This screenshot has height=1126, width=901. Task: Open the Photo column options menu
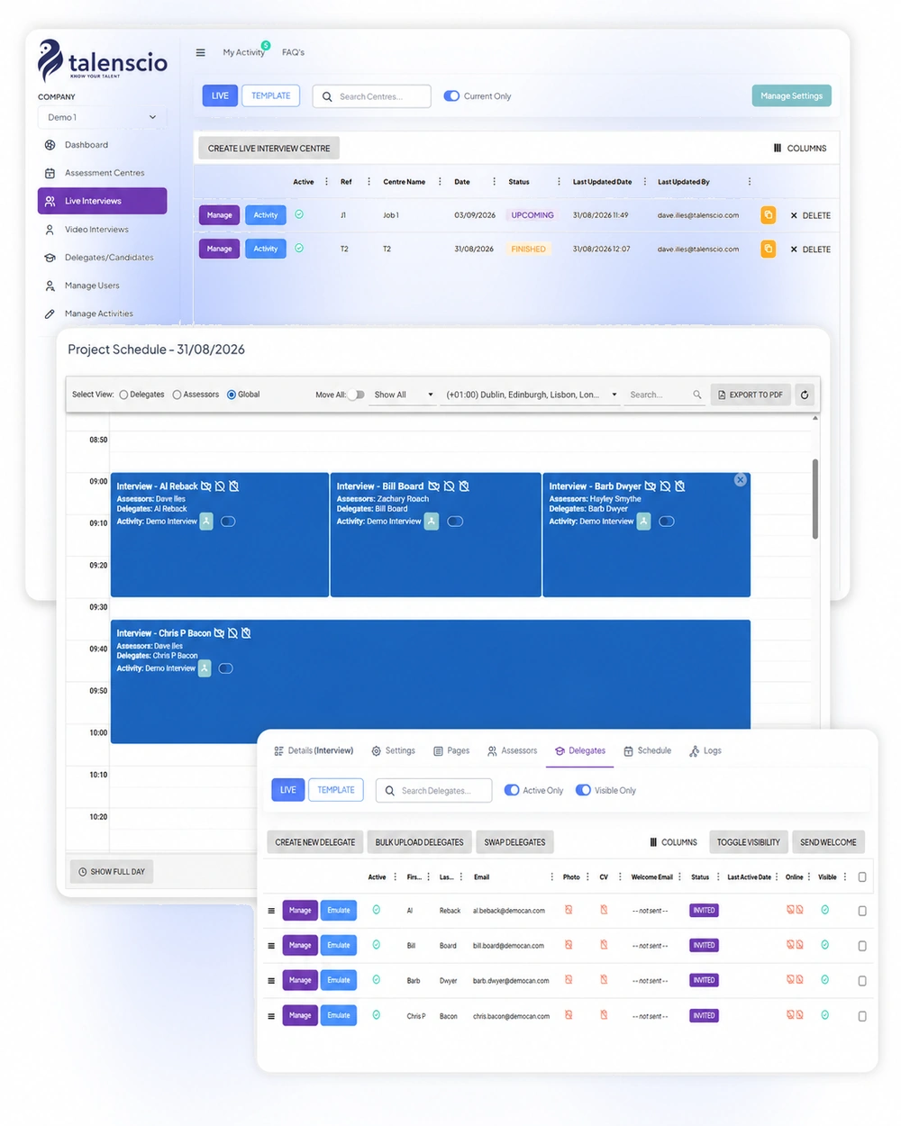(x=587, y=877)
